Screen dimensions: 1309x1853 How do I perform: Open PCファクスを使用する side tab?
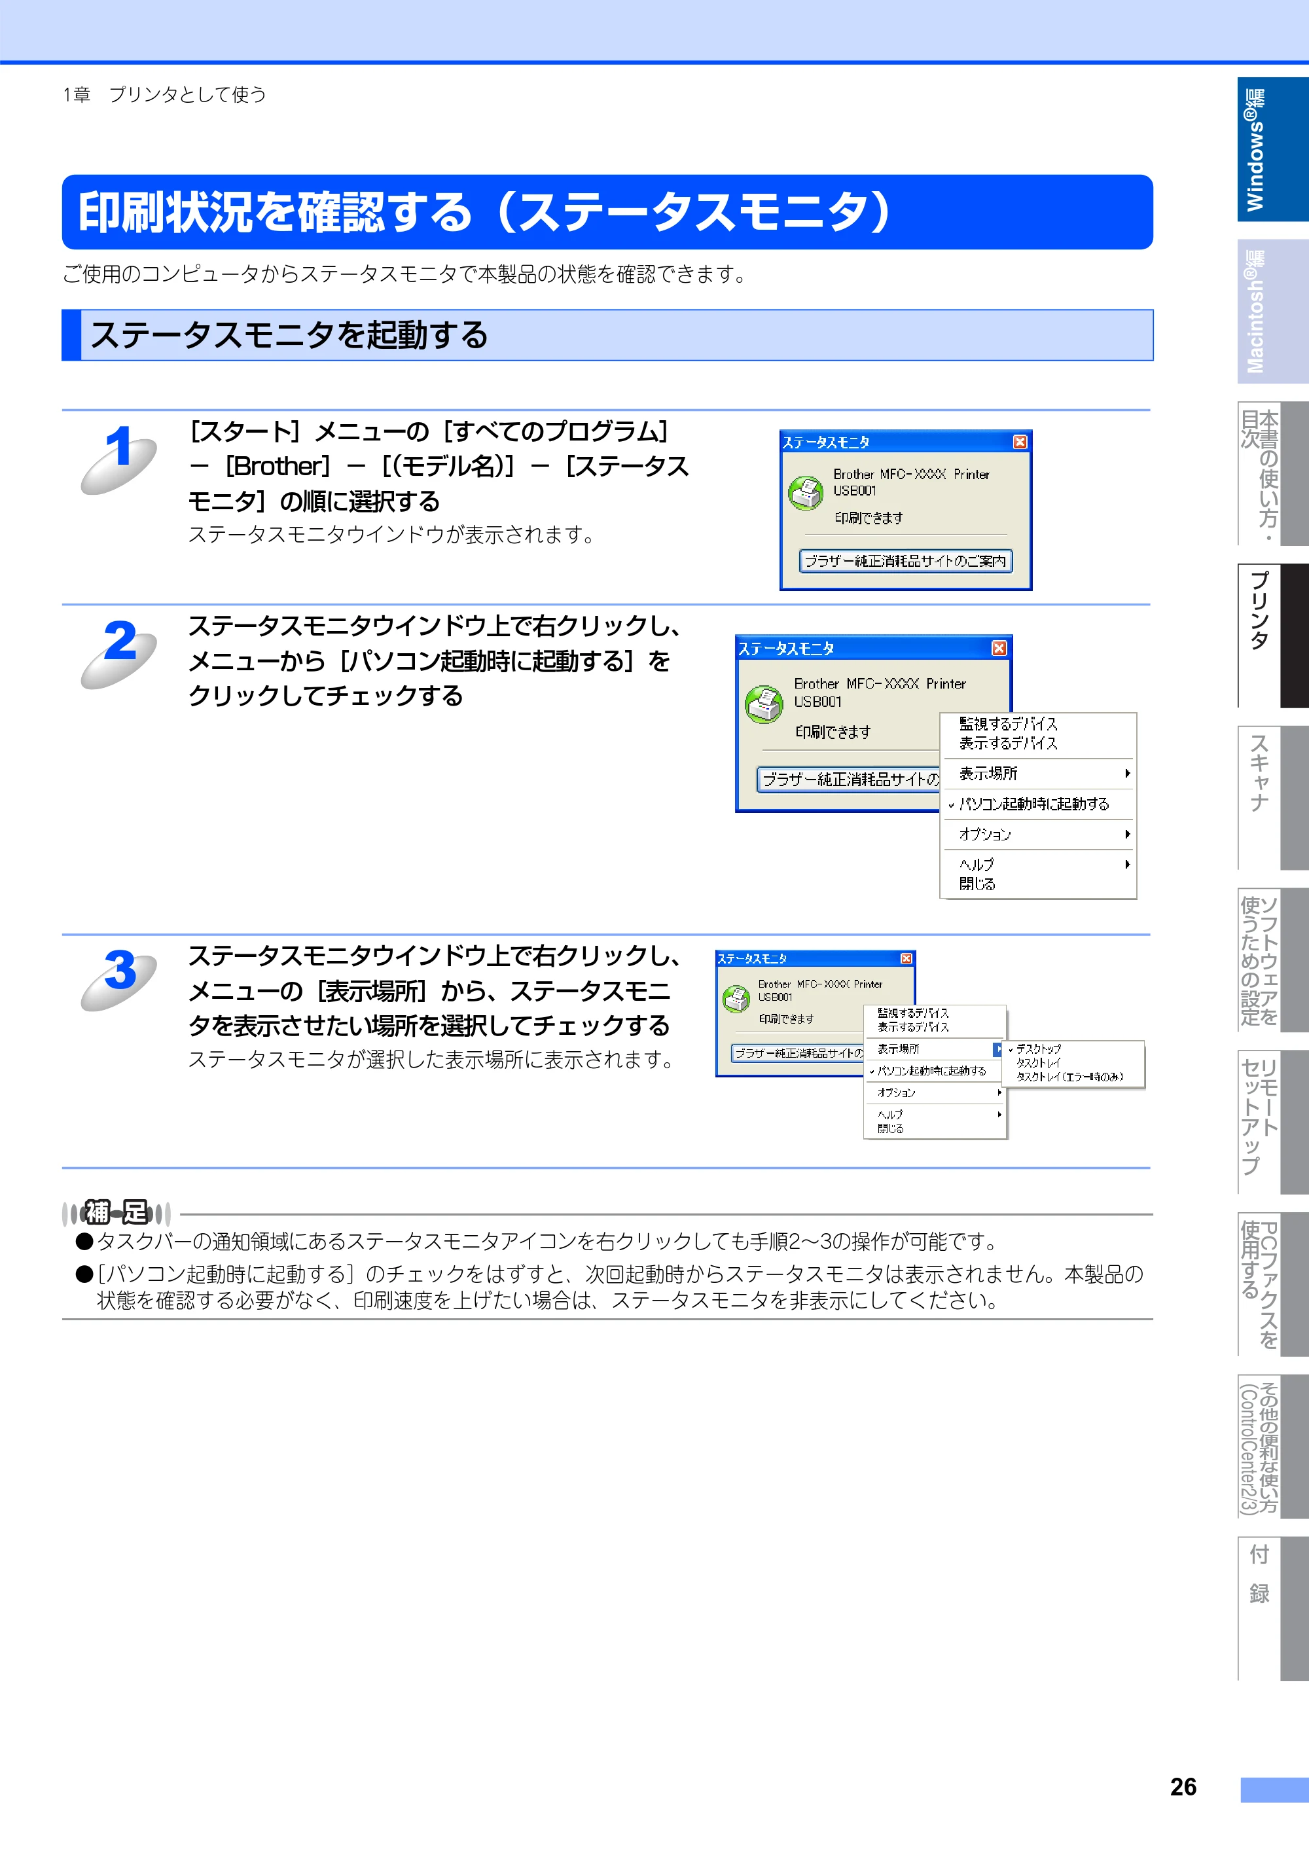tap(1273, 1285)
